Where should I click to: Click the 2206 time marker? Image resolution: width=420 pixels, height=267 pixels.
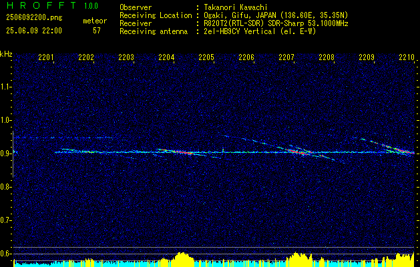click(x=246, y=57)
